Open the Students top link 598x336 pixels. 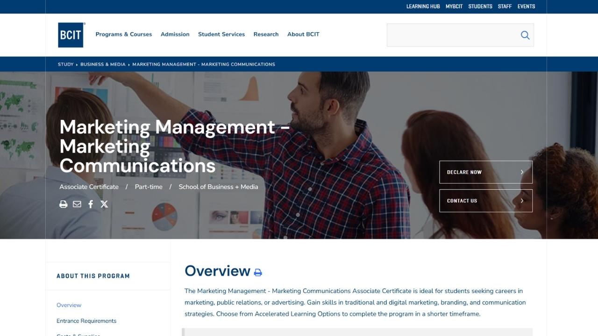pyautogui.click(x=480, y=7)
